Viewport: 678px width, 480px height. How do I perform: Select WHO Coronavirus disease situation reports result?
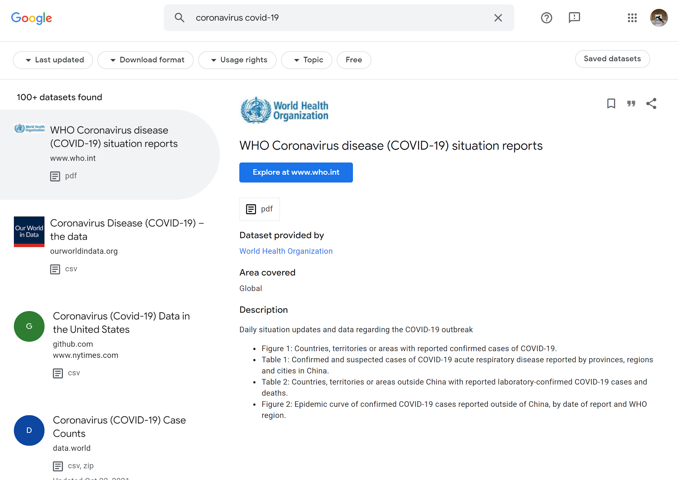[x=110, y=155]
